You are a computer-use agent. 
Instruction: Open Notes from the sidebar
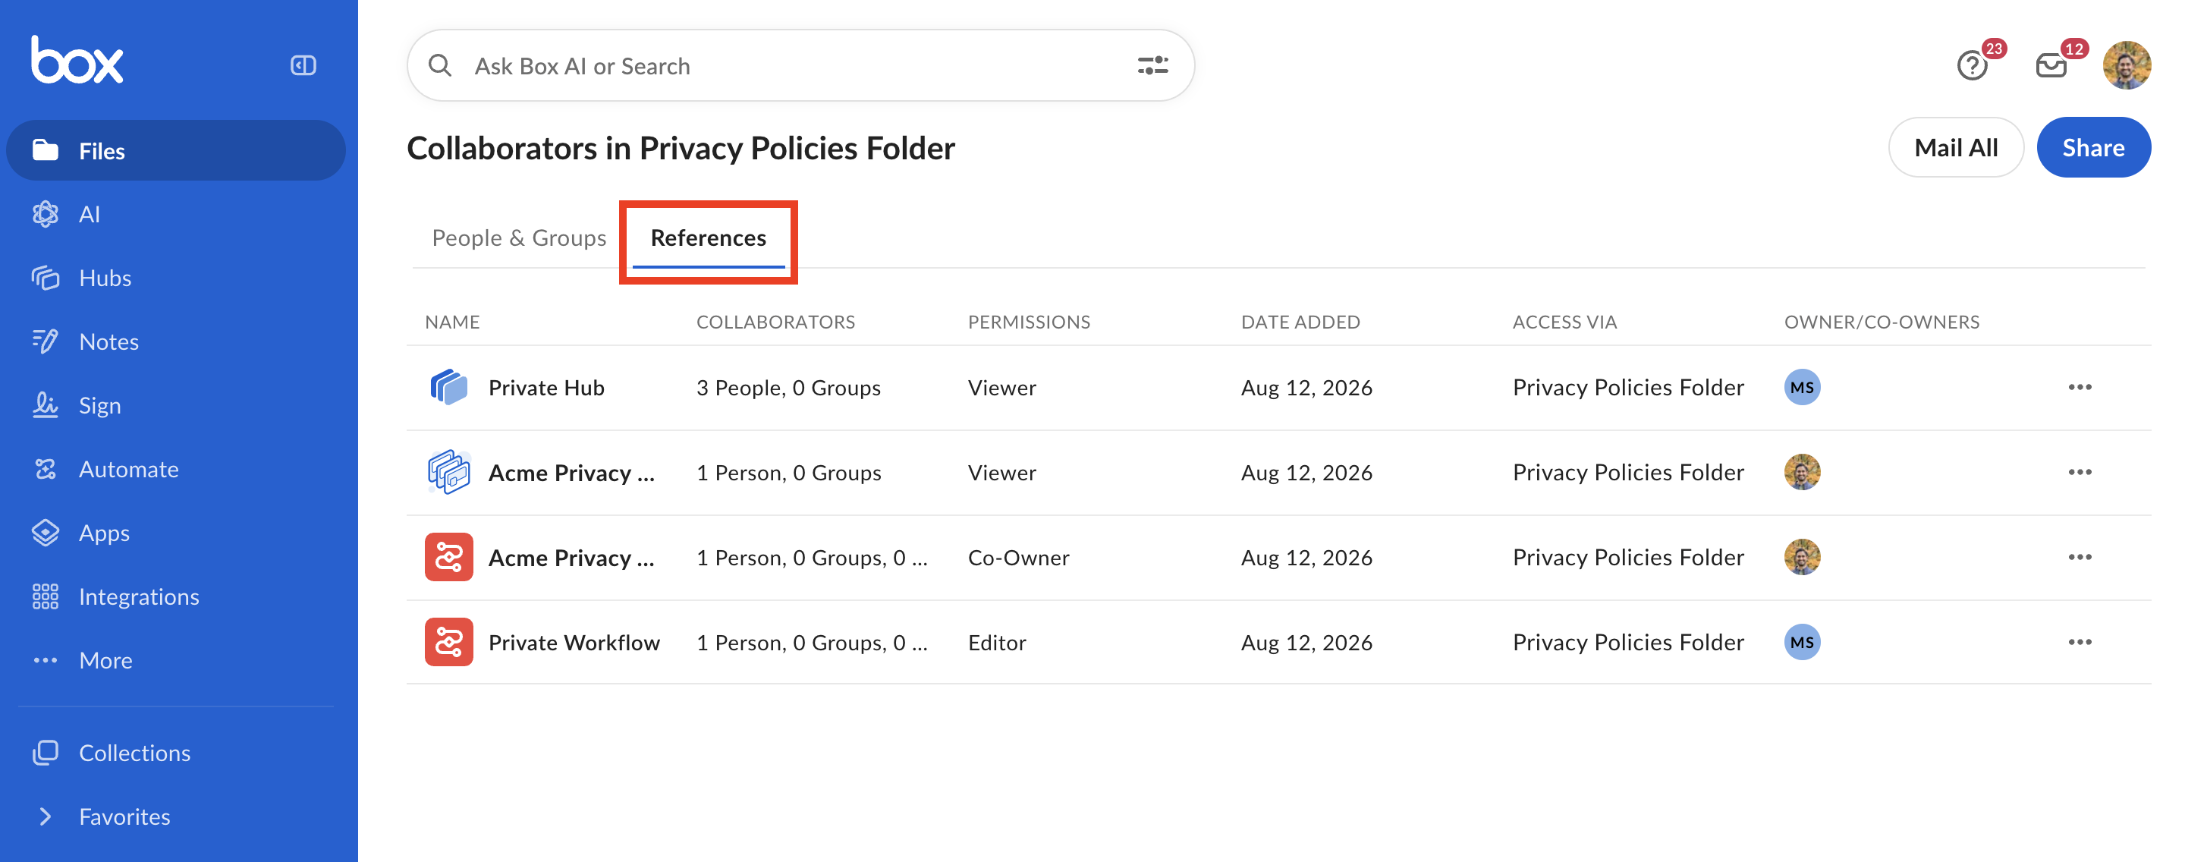[x=175, y=341]
